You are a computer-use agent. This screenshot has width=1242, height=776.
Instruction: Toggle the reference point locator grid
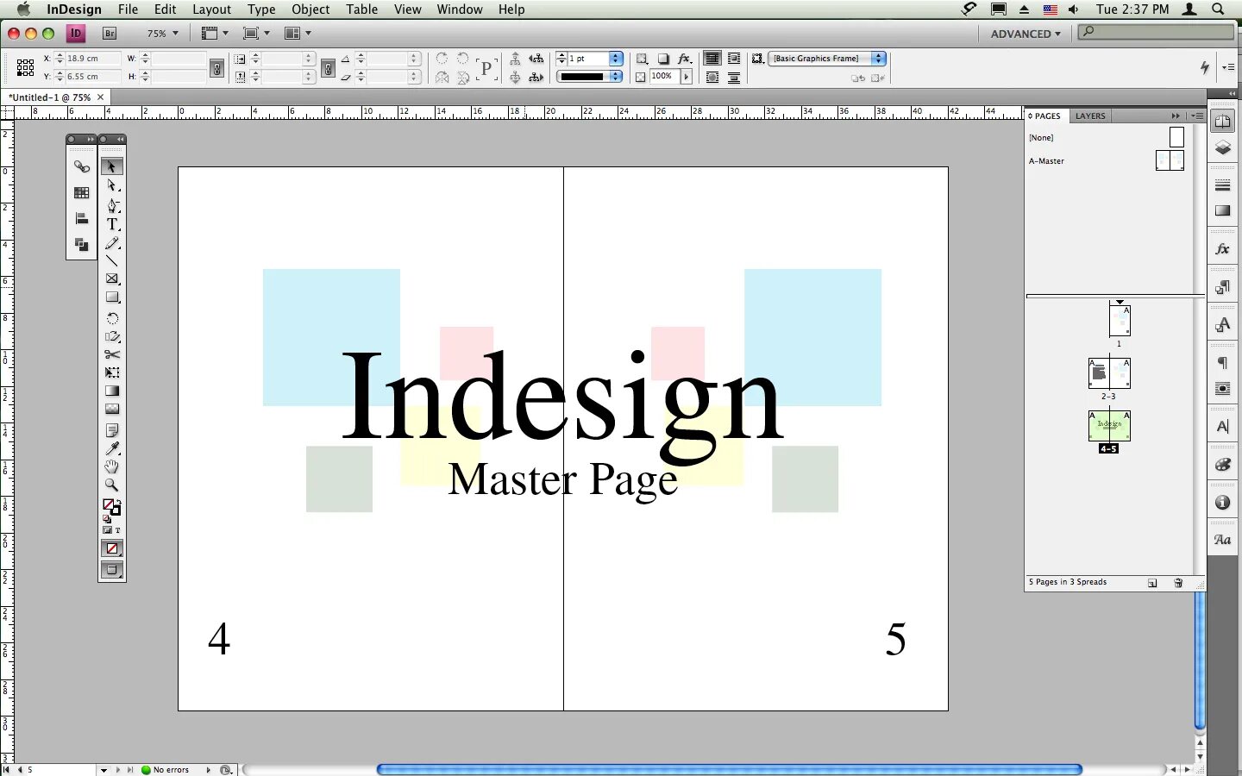(x=25, y=67)
